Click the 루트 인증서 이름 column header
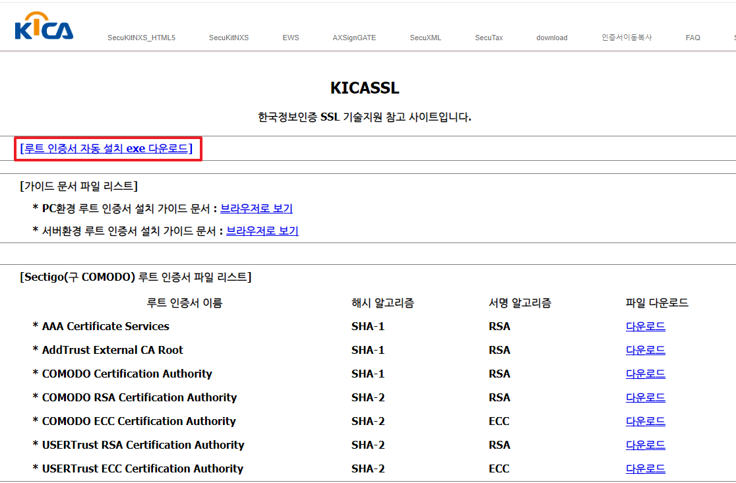Viewport: 736px width, 483px height. tap(185, 303)
